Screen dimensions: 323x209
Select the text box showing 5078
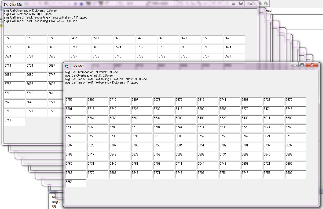pyautogui.click(x=163, y=101)
